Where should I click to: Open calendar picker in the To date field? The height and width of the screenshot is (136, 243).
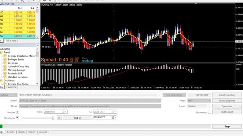pos(113,112)
